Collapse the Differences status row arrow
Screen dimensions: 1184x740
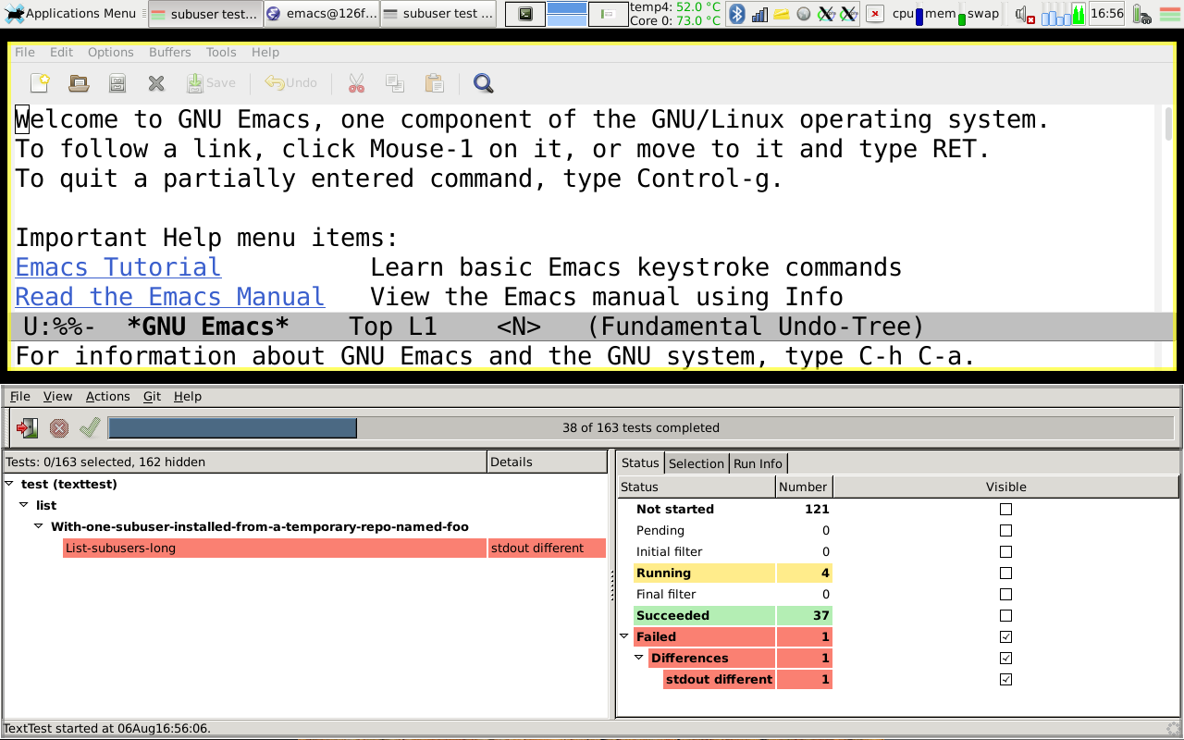coord(639,658)
